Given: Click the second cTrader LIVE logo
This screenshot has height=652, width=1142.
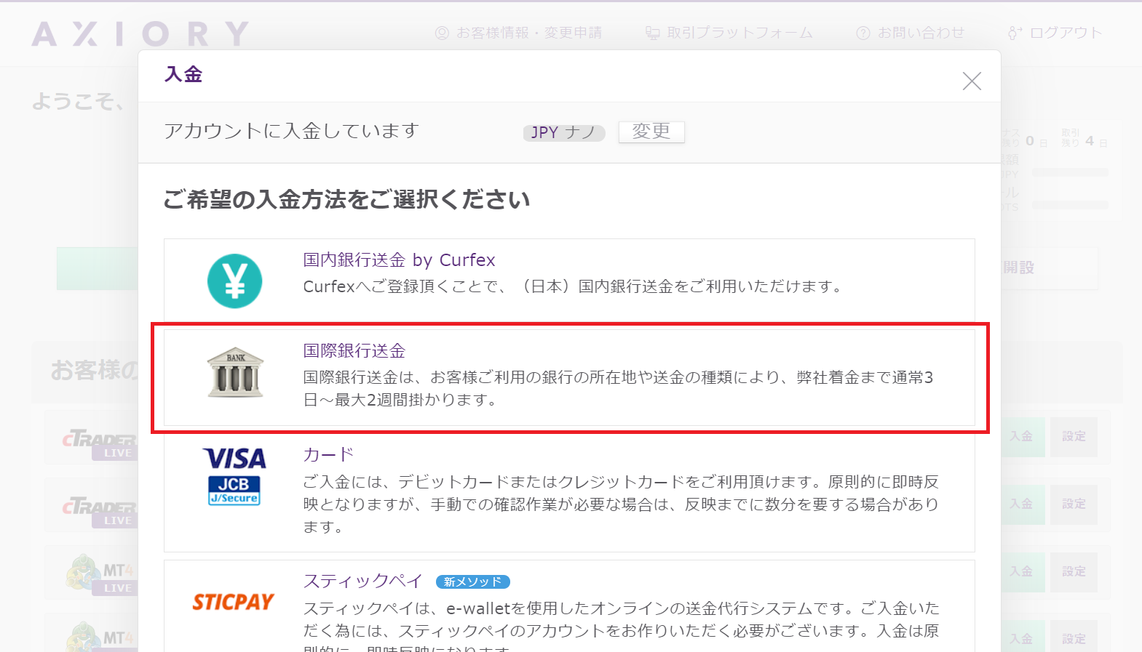Looking at the screenshot, I should [x=100, y=511].
